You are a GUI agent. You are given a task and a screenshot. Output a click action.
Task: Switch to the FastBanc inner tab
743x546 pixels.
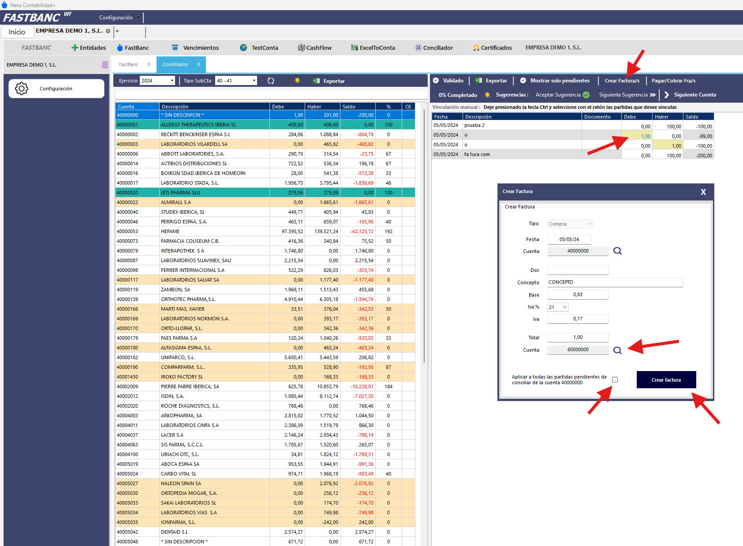pyautogui.click(x=129, y=64)
